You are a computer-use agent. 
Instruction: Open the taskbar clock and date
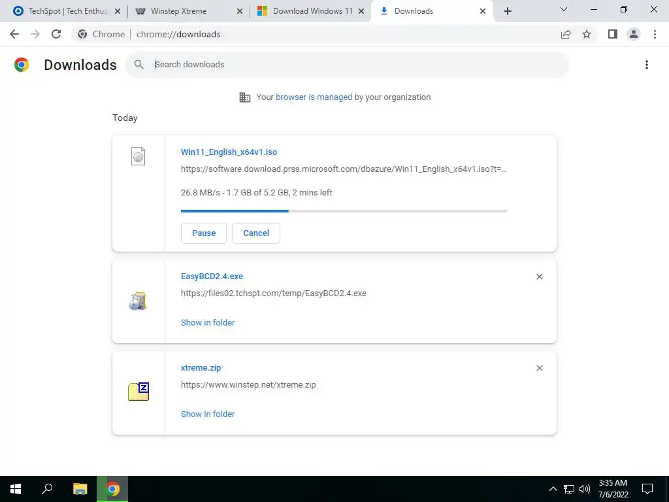point(613,489)
